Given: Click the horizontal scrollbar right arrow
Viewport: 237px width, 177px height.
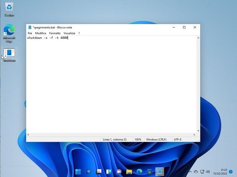Looking at the screenshot, I should coord(194,135).
